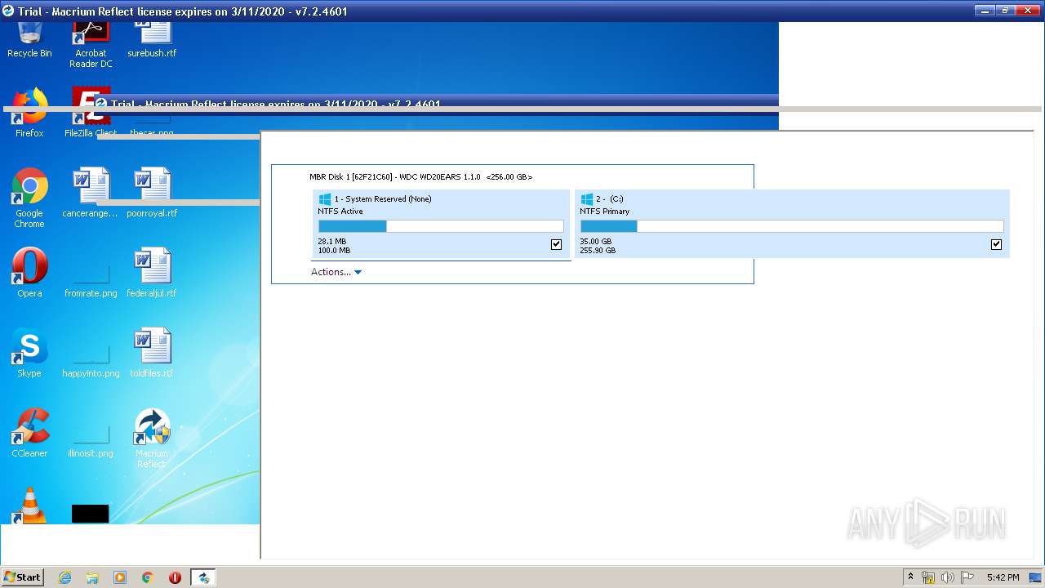
Task: Select the '2 - (C:)' partition label
Action: 610,198
